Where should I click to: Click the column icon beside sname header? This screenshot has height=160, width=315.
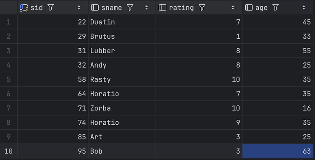coord(95,8)
